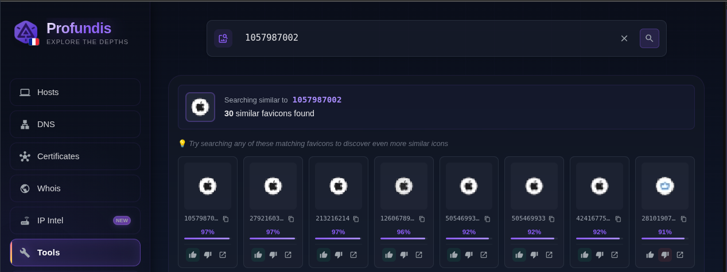The height and width of the screenshot is (272, 727).
Task: Thumbs up the 213216214 favicon match
Action: 324,255
